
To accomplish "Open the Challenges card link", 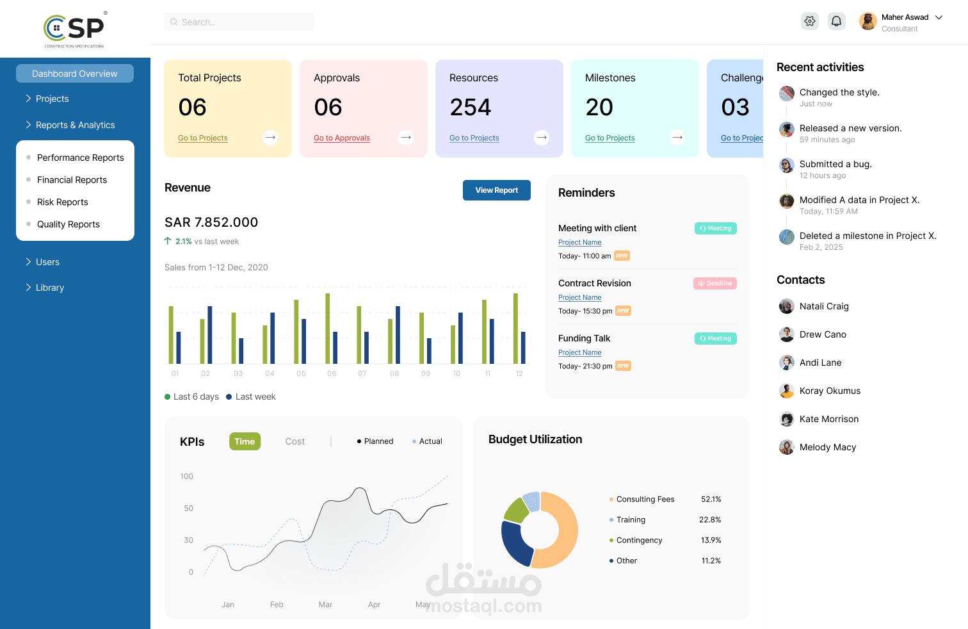I will [742, 138].
